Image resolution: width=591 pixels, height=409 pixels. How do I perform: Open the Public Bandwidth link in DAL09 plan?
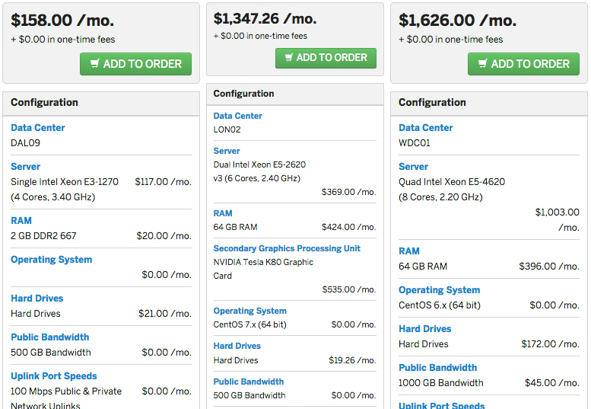click(50, 337)
